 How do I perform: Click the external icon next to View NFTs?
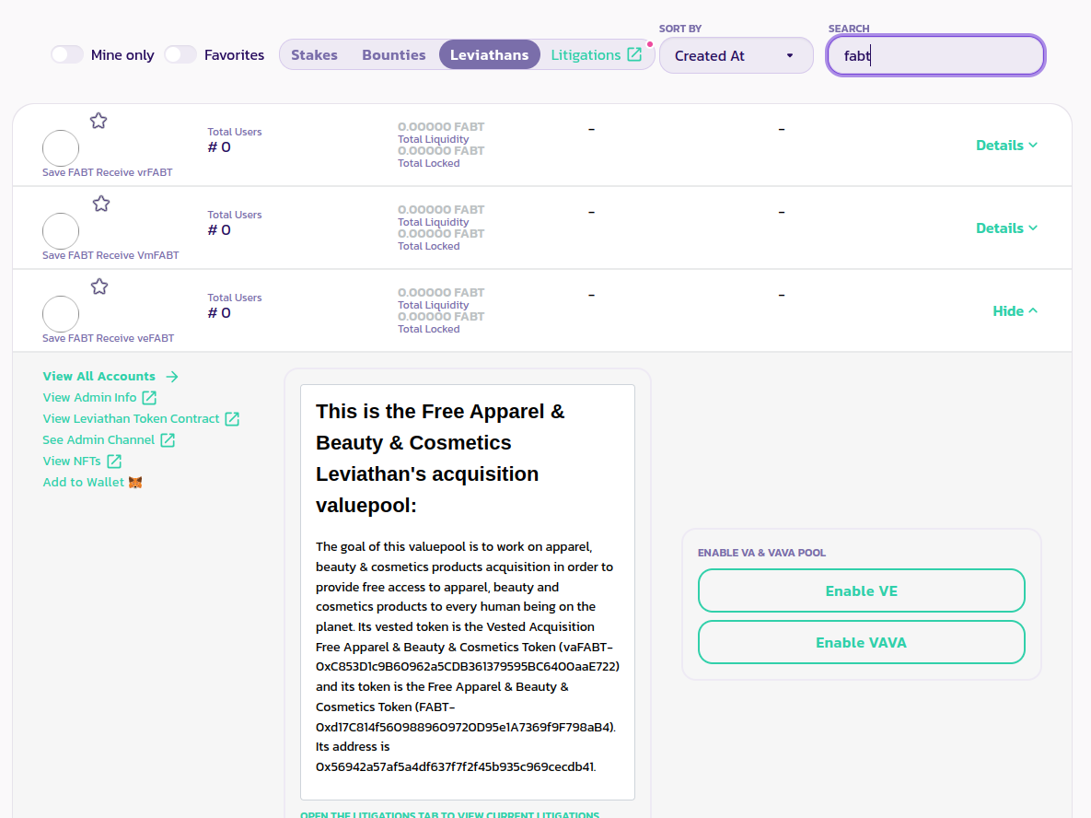(x=114, y=462)
